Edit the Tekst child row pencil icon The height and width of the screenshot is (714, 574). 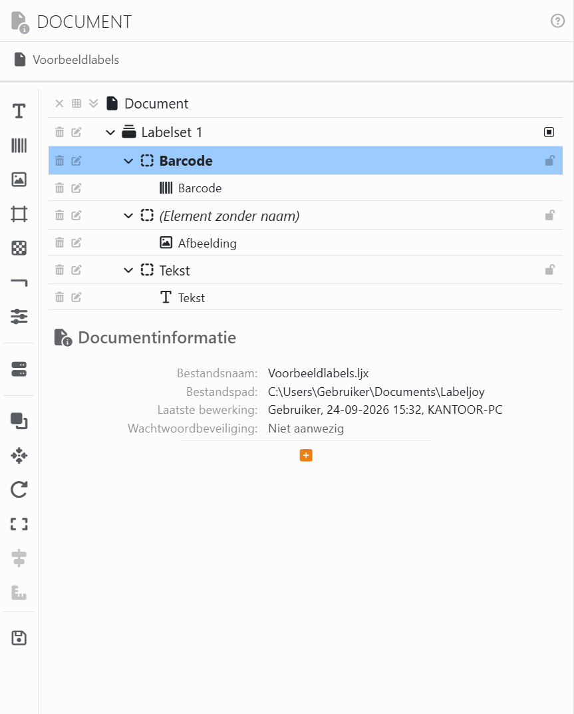click(76, 297)
